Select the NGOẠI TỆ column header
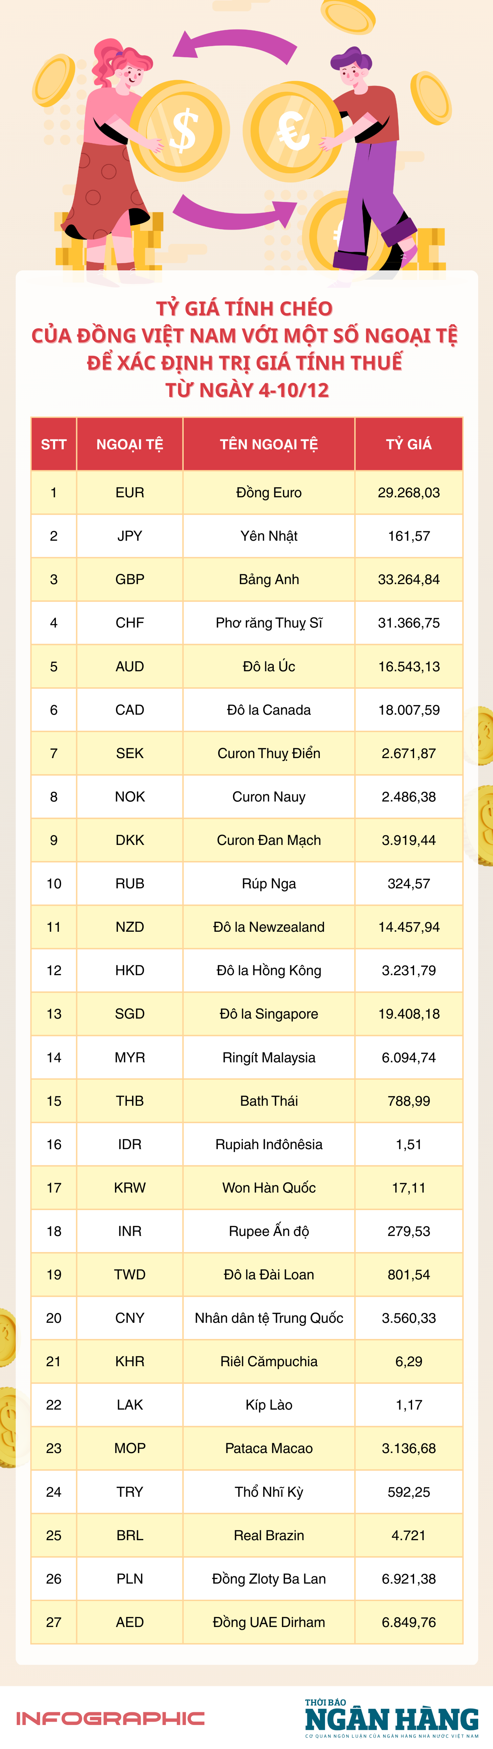This screenshot has width=493, height=1749. pyautogui.click(x=129, y=444)
